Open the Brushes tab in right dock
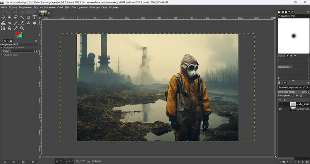This screenshot has width=310, height=164. [x=279, y=12]
